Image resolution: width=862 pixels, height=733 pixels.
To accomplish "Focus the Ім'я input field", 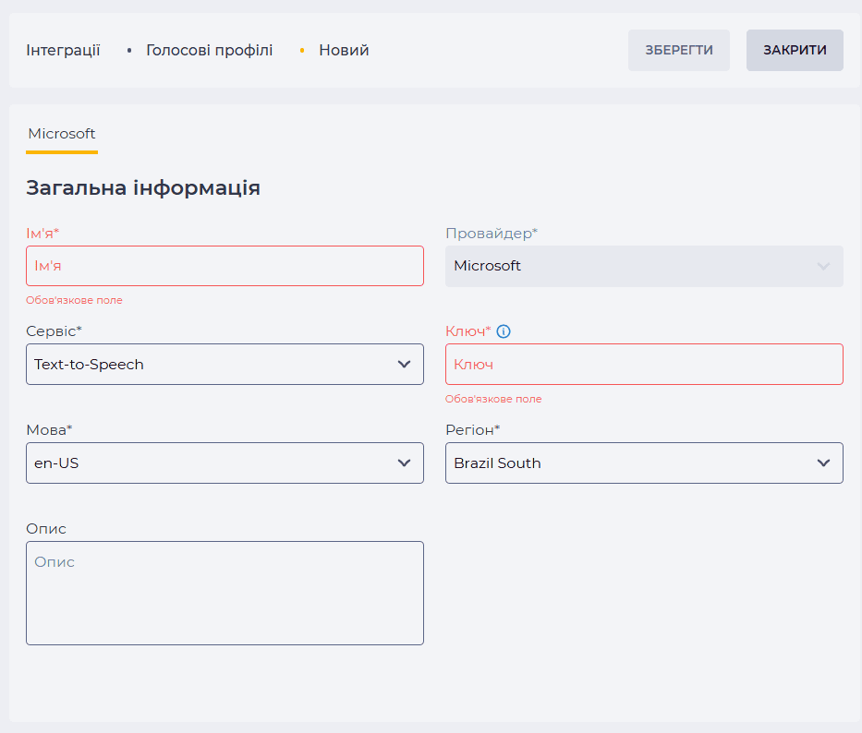I will pyautogui.click(x=225, y=266).
